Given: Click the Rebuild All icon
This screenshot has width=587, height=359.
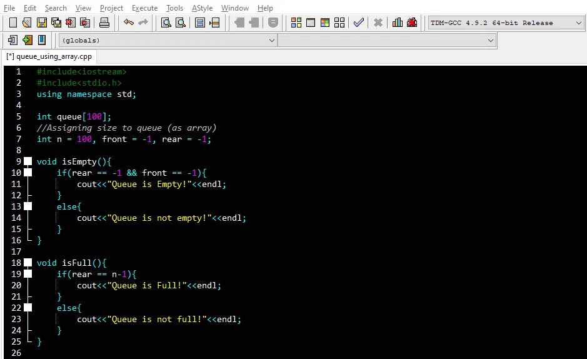Looking at the screenshot, I should coord(339,23).
